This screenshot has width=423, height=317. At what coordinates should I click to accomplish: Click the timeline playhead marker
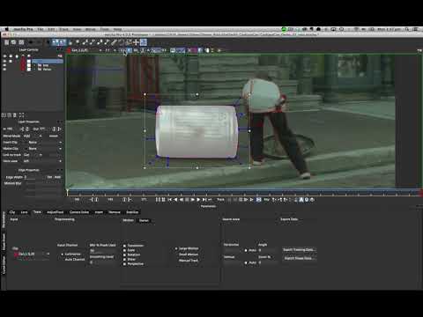coord(67,193)
